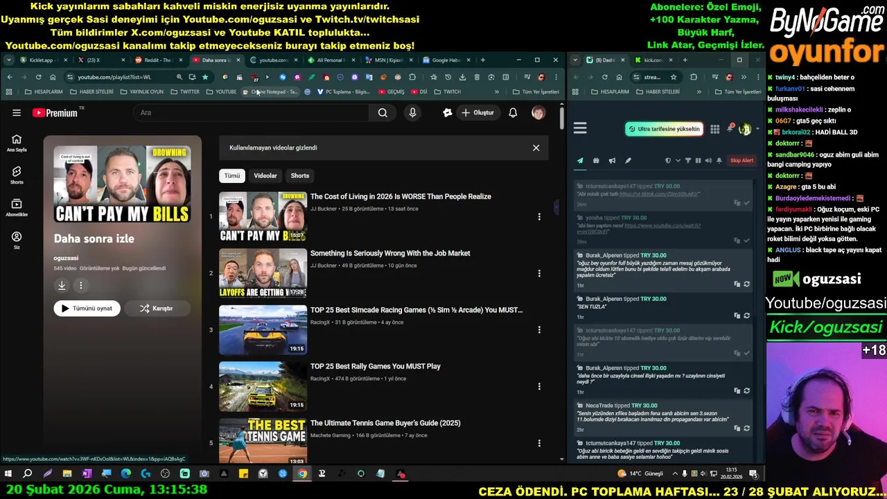This screenshot has height=499, width=887.
Task: Open HESAPLARIM bookmark folder in YouTube window
Action: (44, 91)
